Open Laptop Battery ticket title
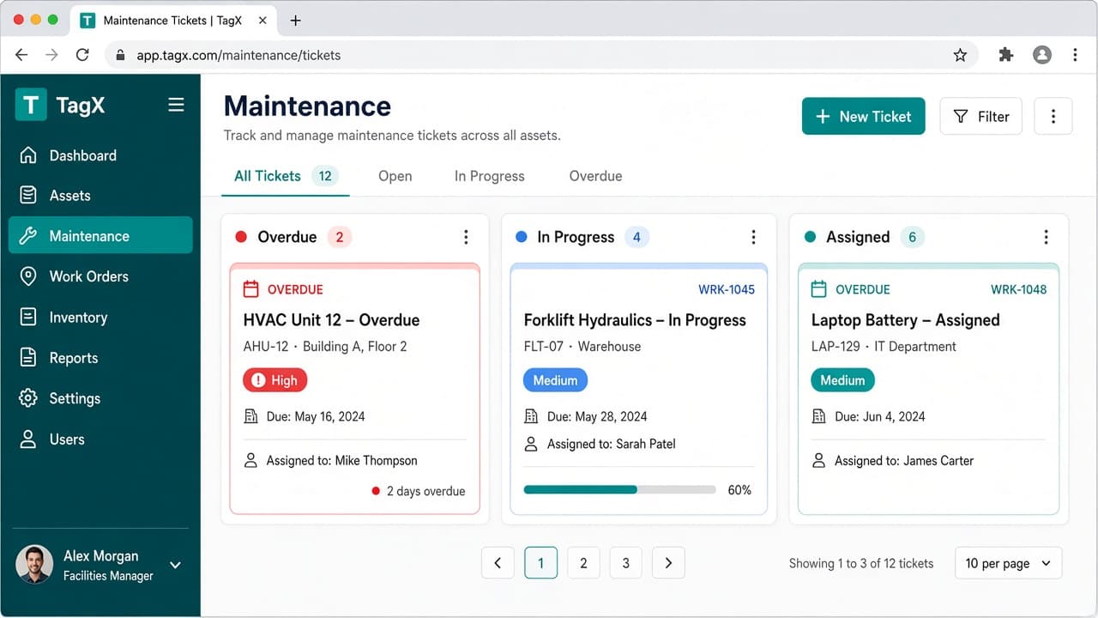 905,320
